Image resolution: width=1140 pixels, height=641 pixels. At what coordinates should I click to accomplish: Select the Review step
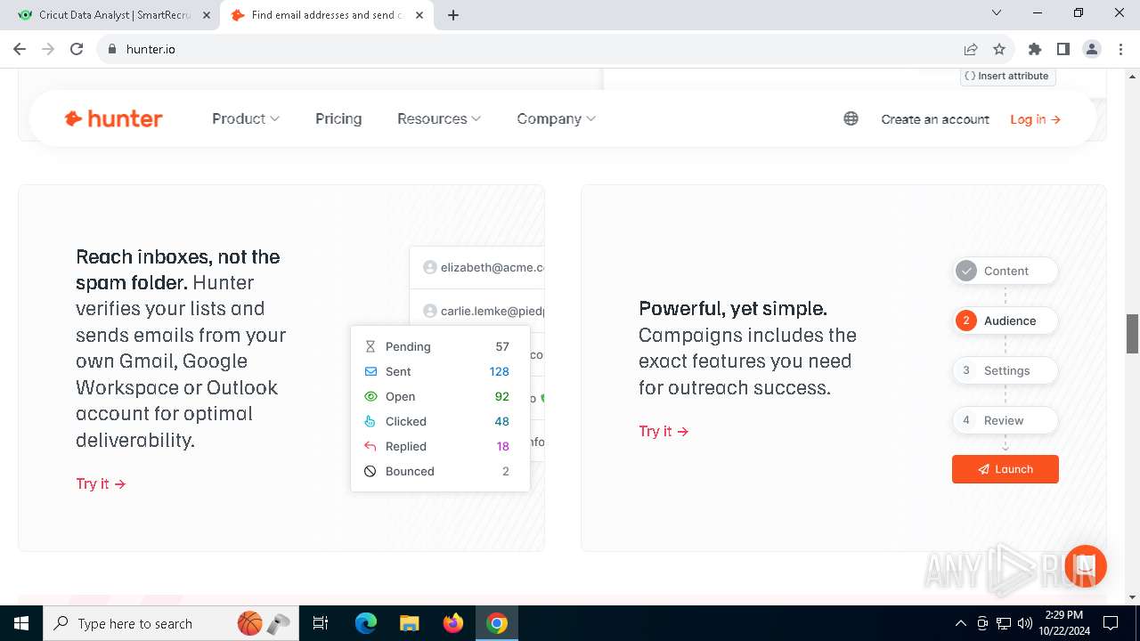(1006, 420)
